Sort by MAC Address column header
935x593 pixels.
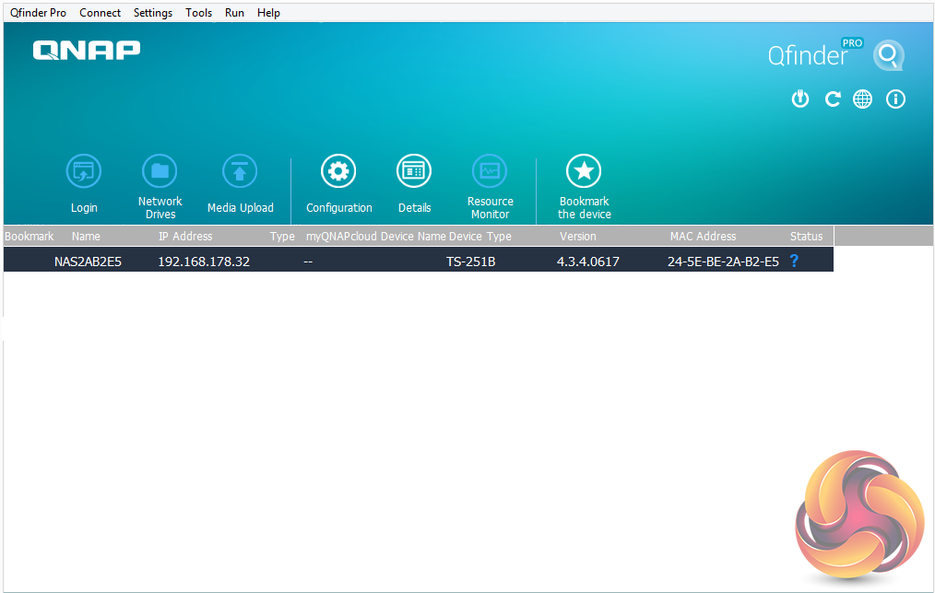point(703,237)
